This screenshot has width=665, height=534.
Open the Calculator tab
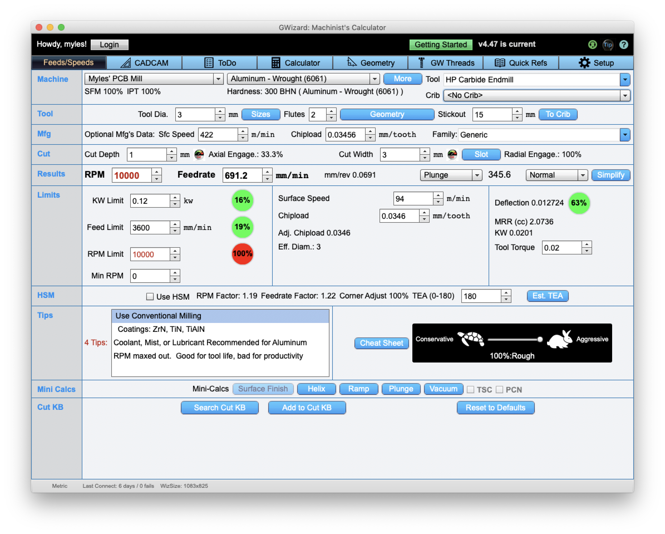point(295,63)
